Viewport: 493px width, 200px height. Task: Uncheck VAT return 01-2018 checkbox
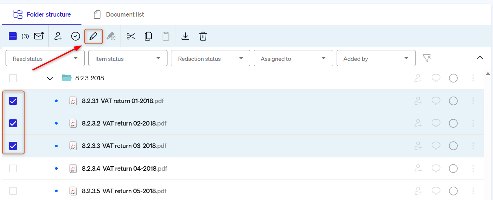point(13,101)
